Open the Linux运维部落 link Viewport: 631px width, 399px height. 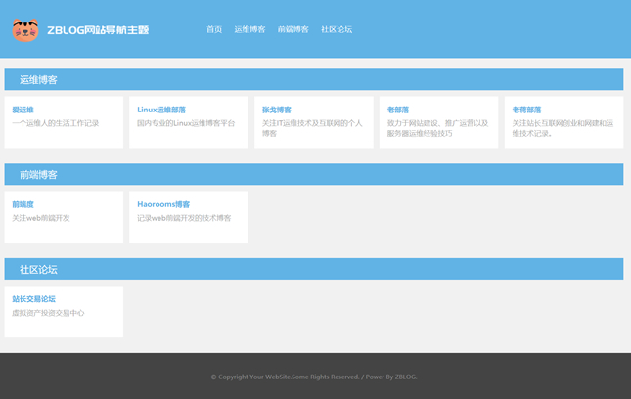(x=161, y=111)
